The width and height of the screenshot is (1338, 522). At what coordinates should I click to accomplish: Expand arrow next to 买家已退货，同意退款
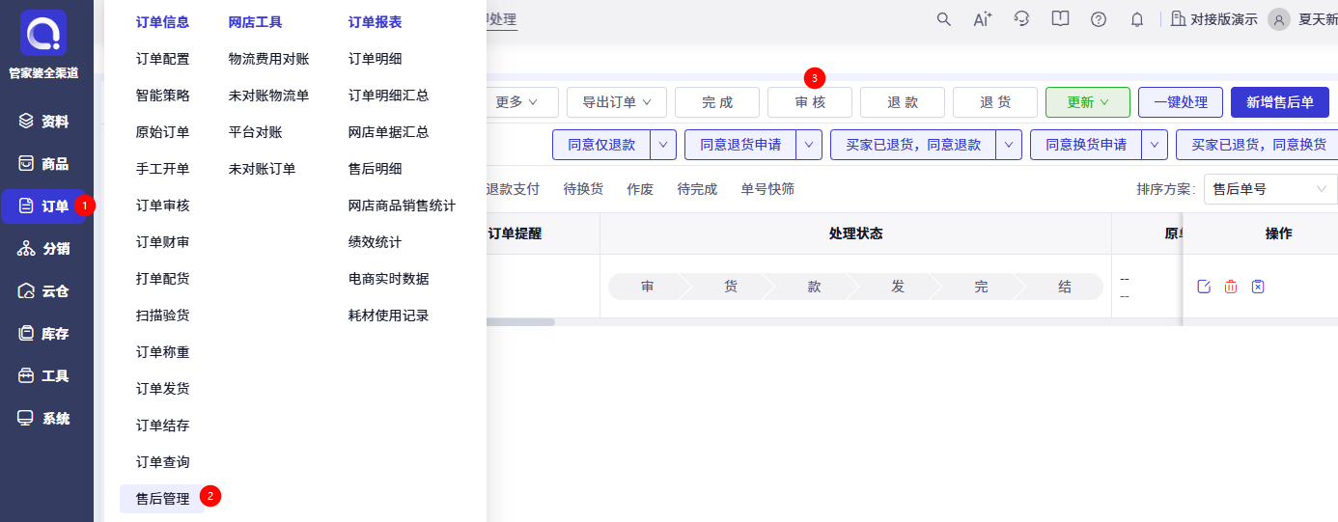click(1009, 145)
